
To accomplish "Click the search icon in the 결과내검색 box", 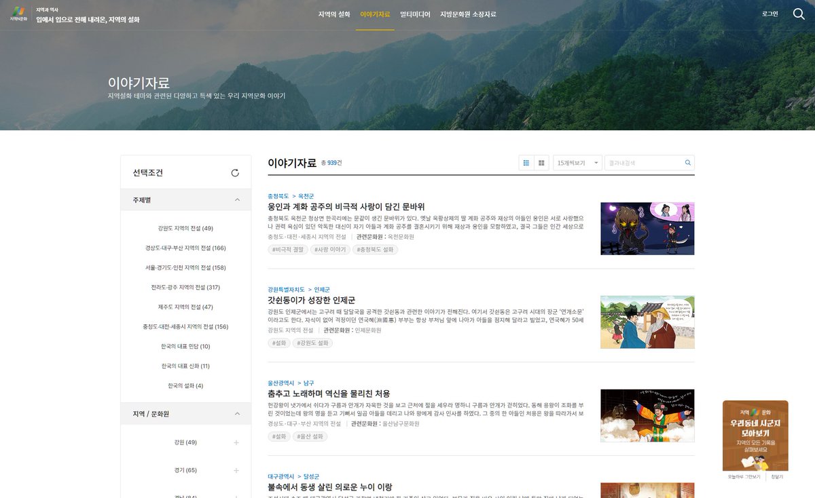I will [687, 163].
